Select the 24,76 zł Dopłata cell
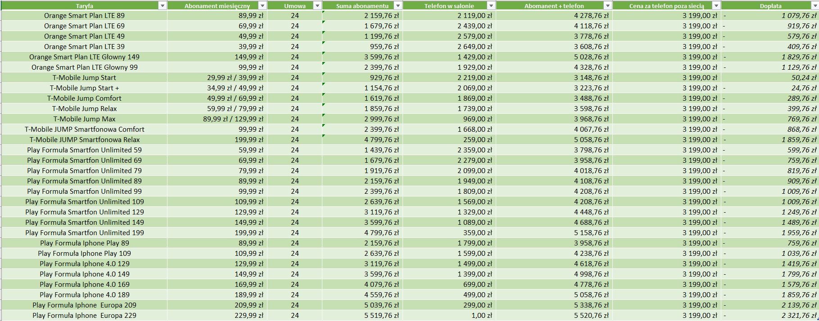 pos(770,88)
